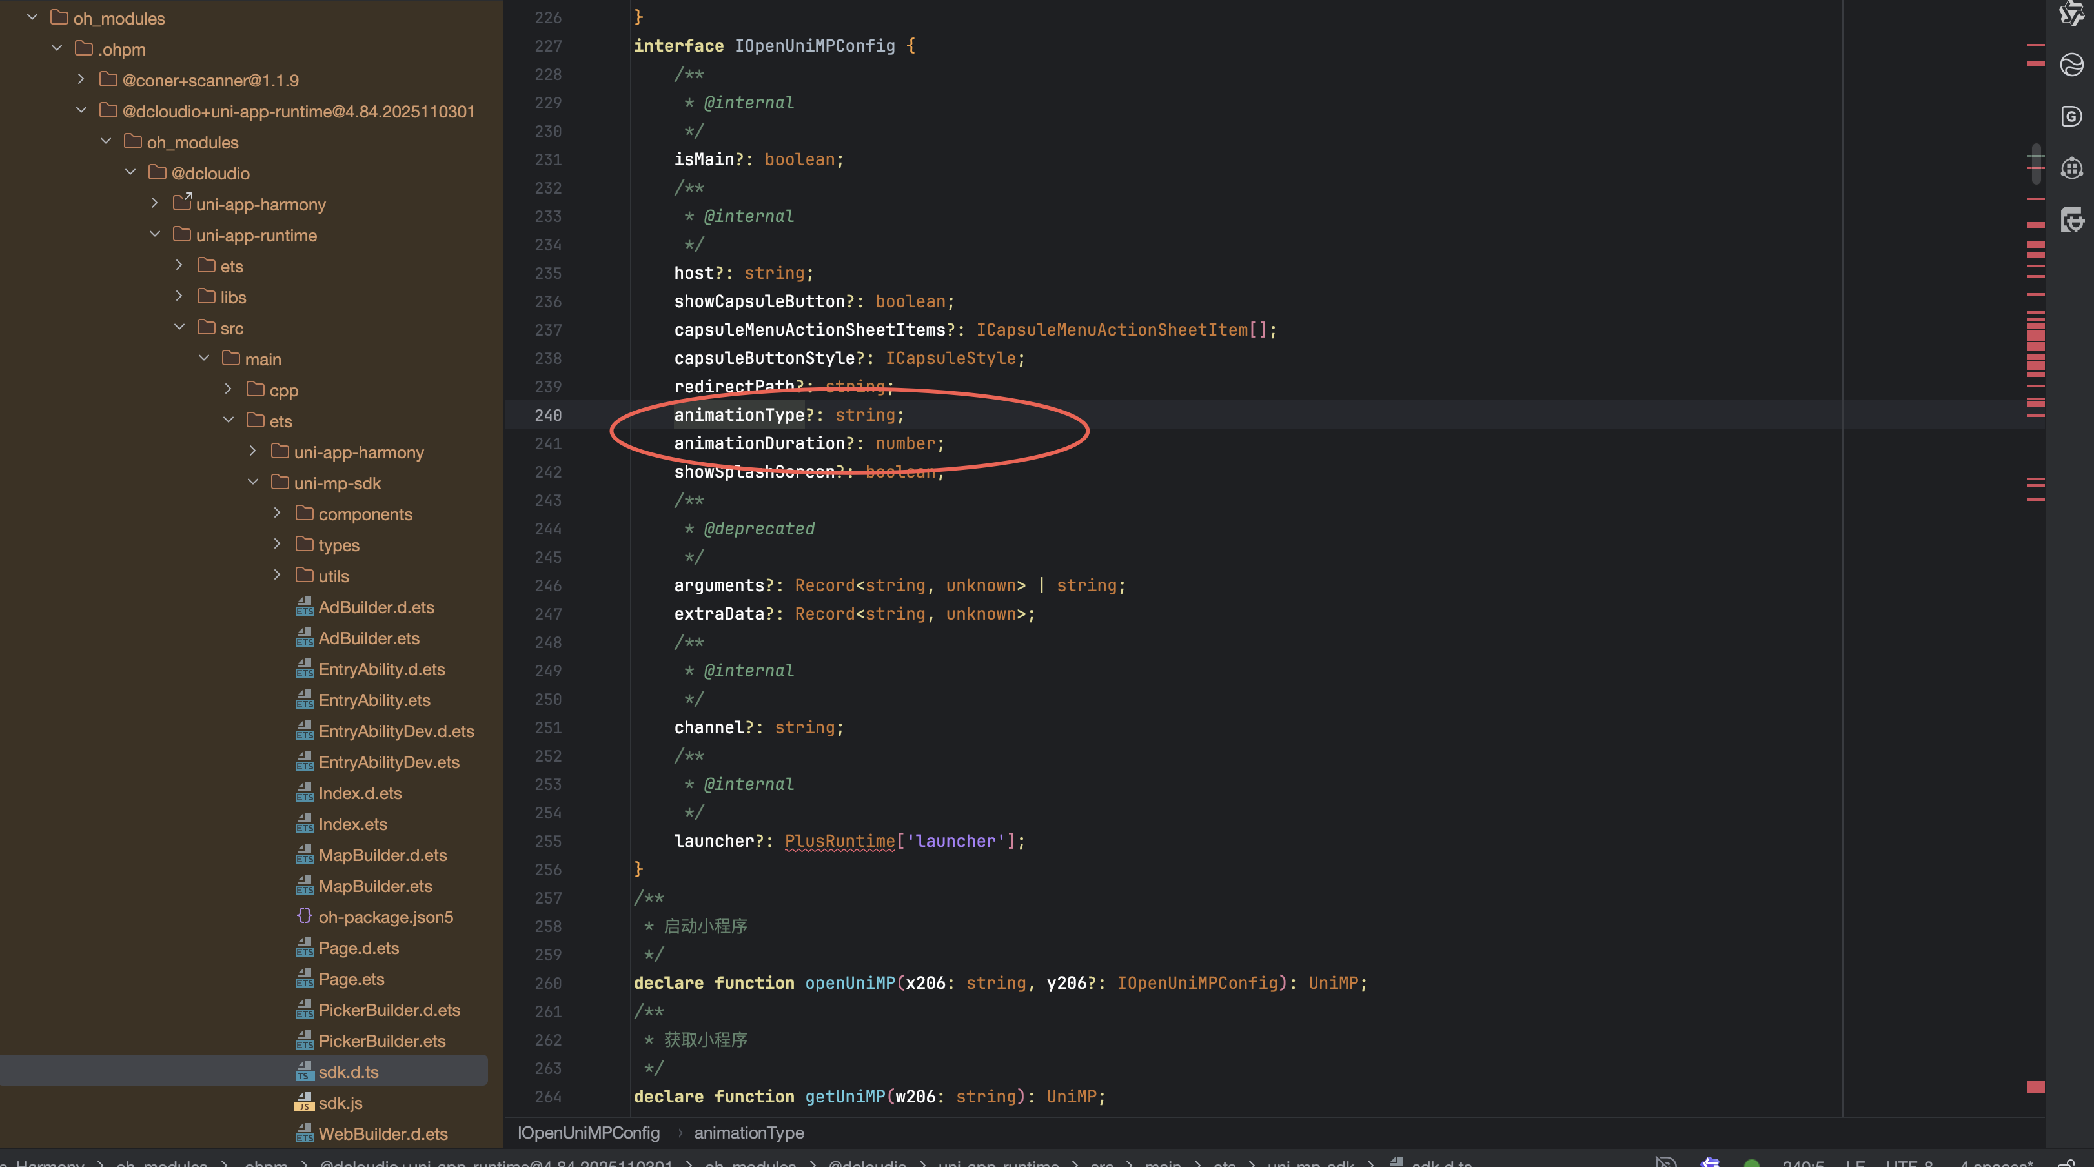Image resolution: width=2094 pixels, height=1167 pixels.
Task: Open the globe-shaped tool window in right sidebar
Action: click(x=2071, y=64)
